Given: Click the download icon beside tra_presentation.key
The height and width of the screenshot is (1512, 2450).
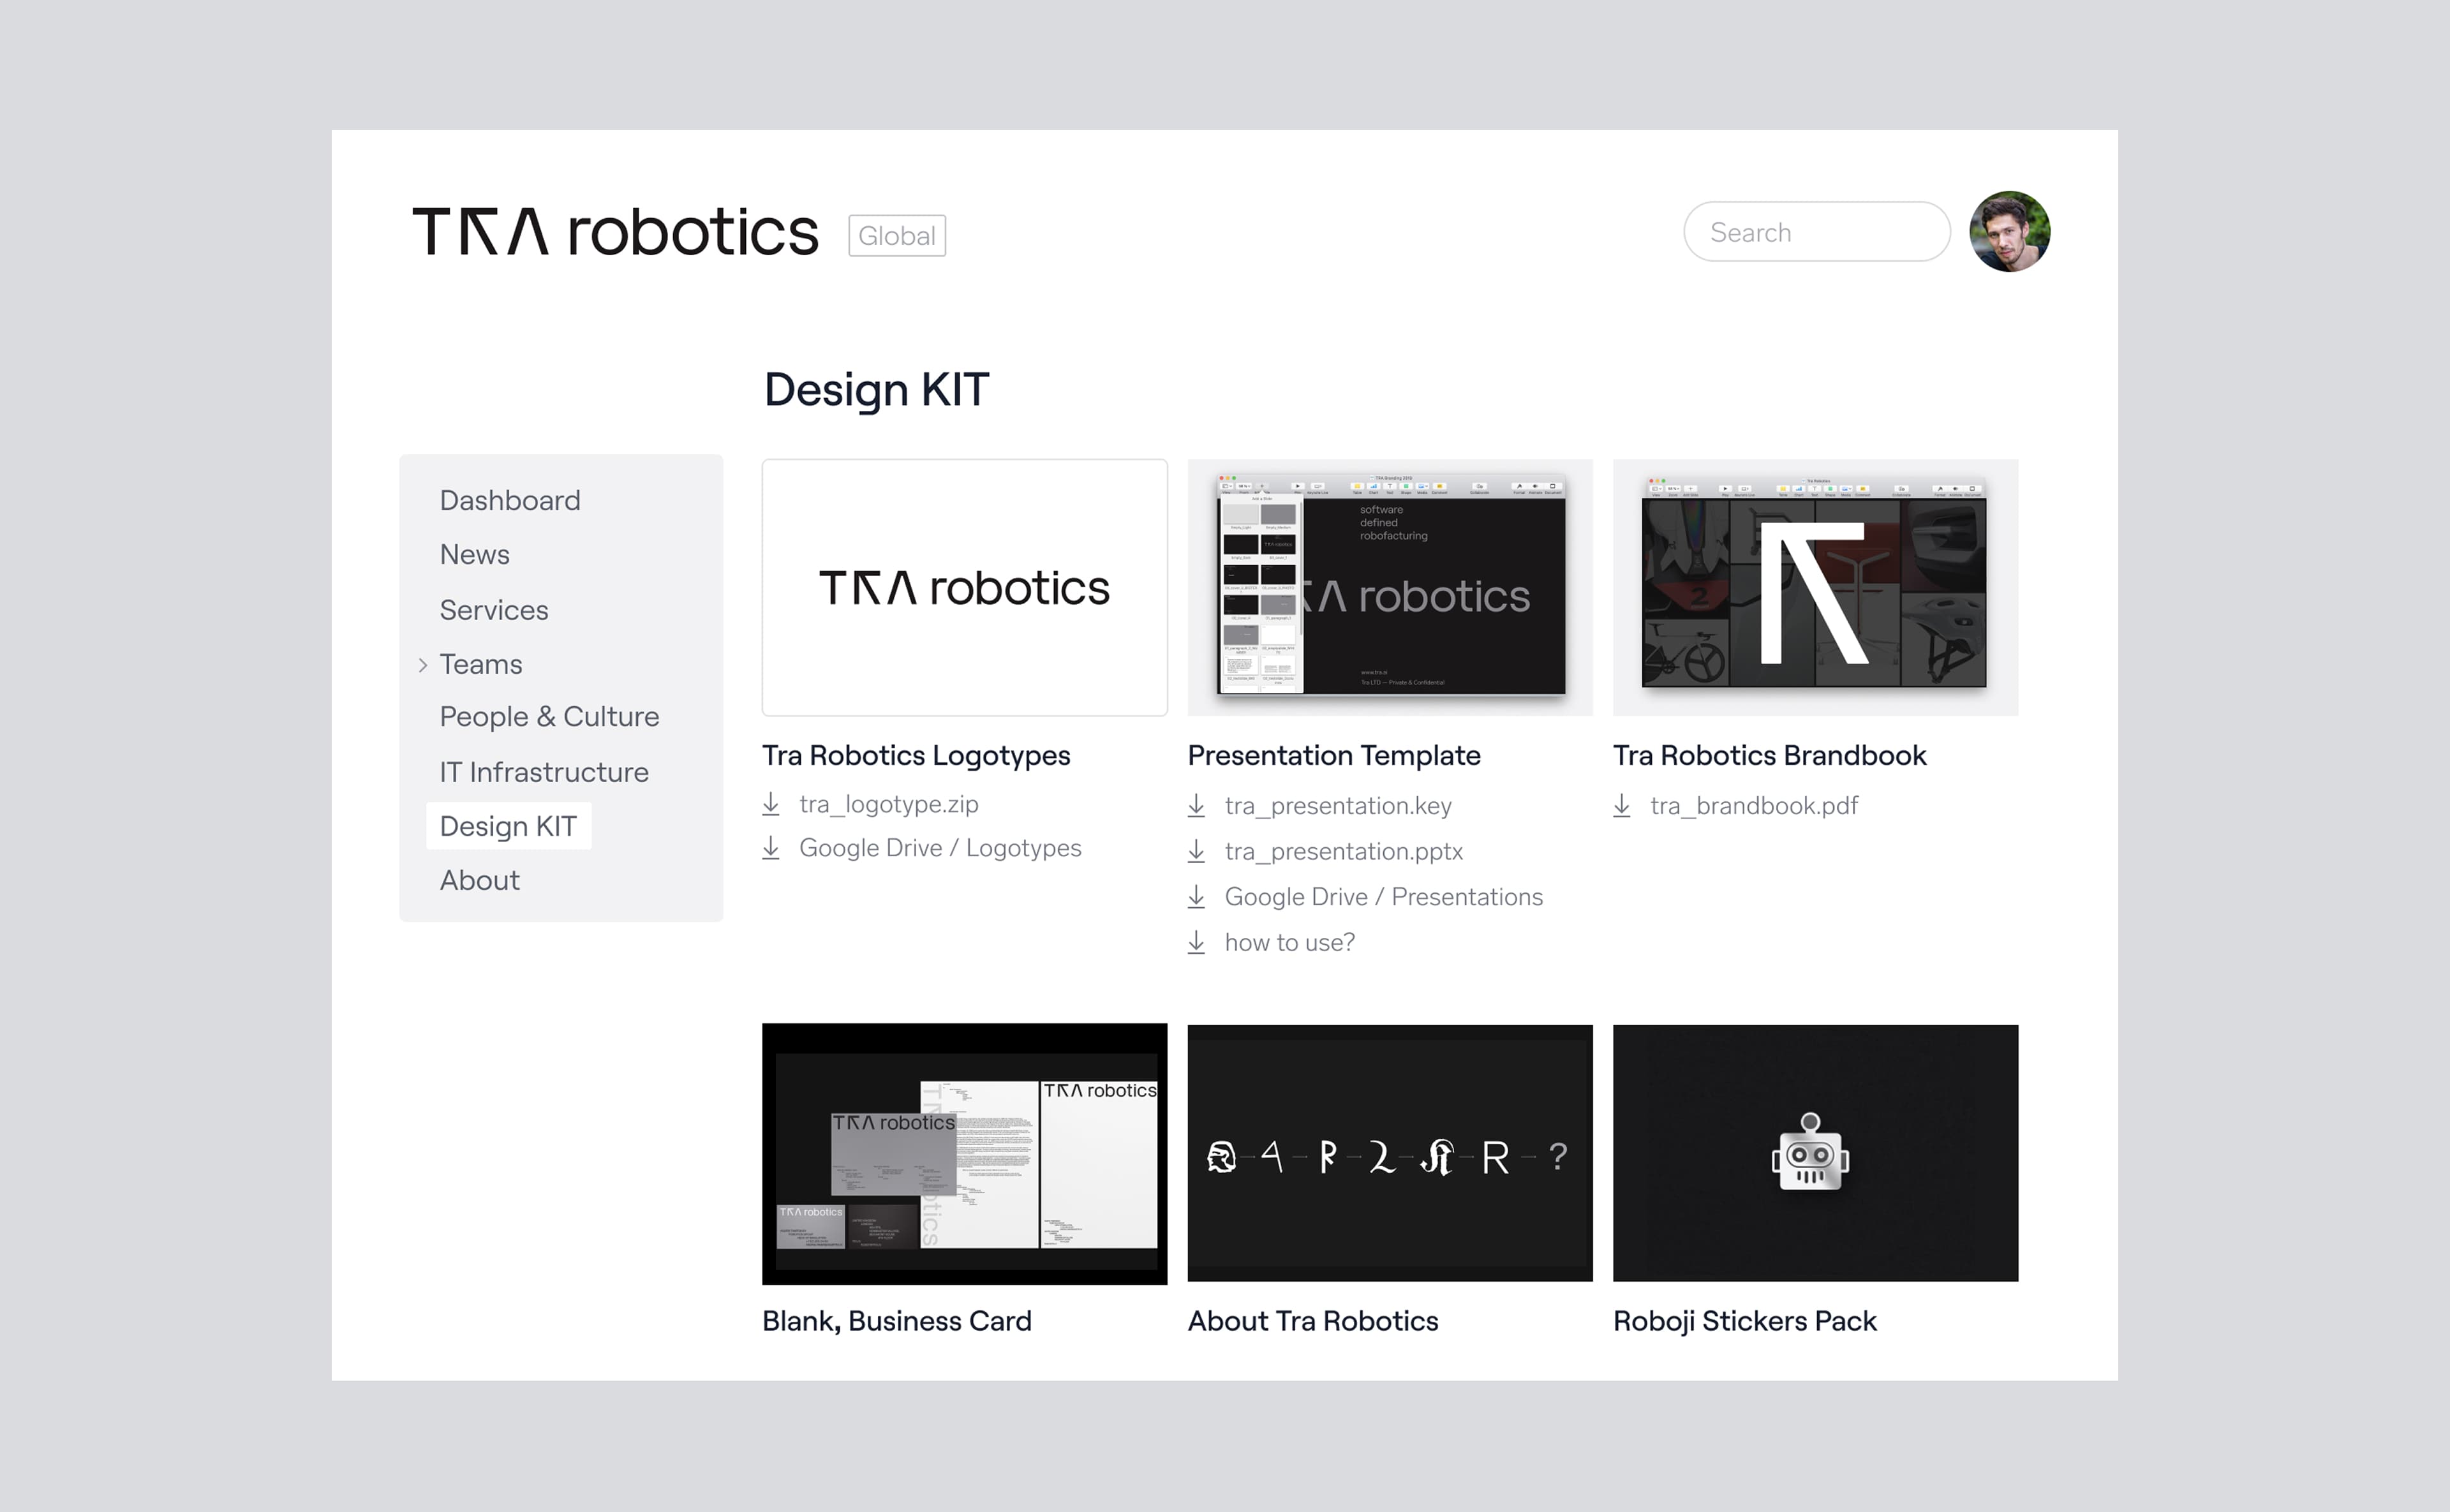Looking at the screenshot, I should pos(1198,806).
